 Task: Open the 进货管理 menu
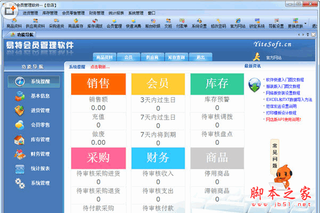[30, 13]
